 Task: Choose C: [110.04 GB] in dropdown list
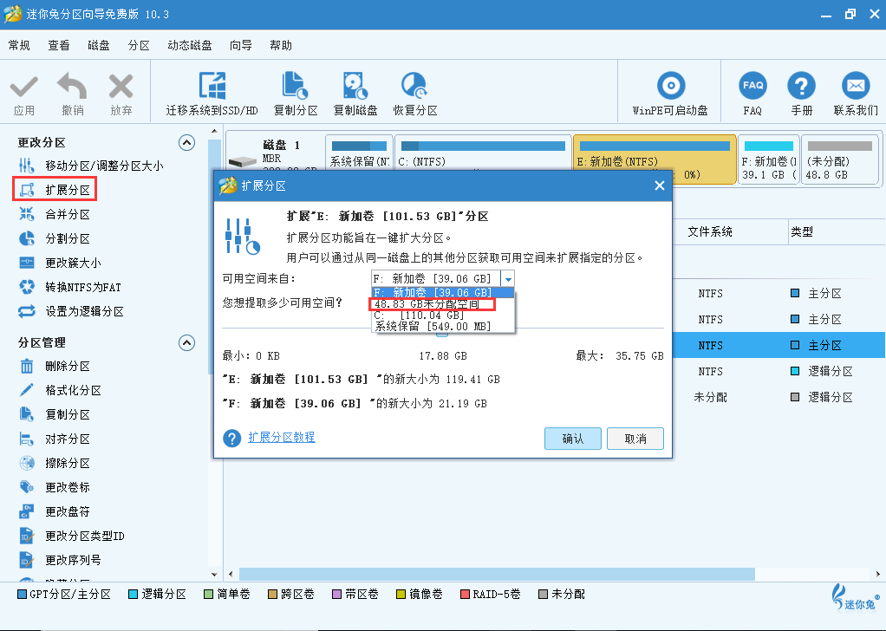[442, 315]
